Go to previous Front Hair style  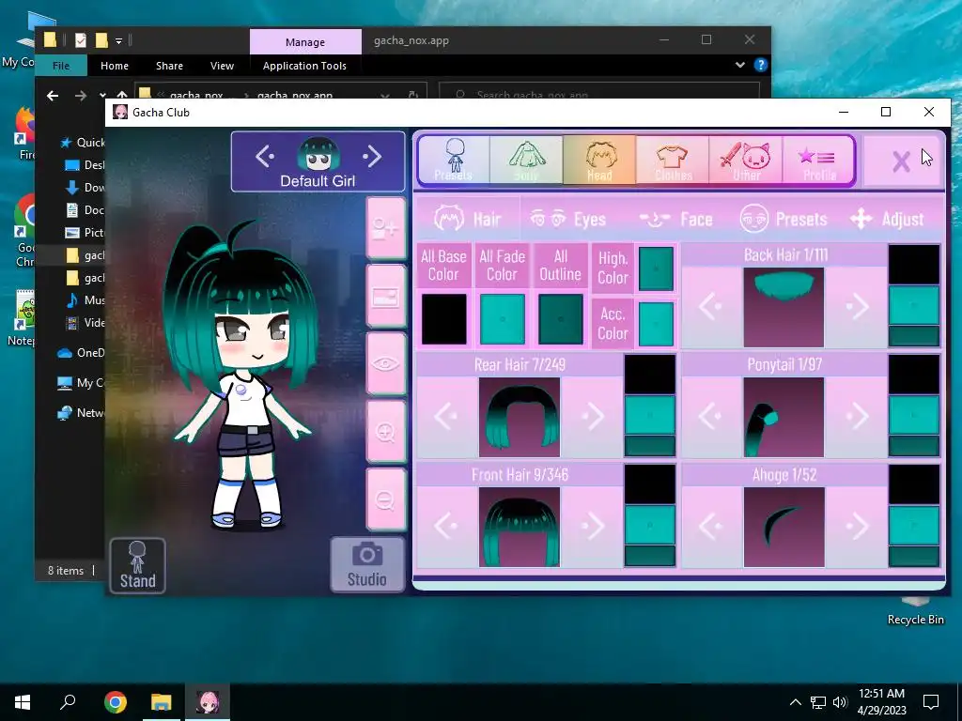(x=446, y=526)
